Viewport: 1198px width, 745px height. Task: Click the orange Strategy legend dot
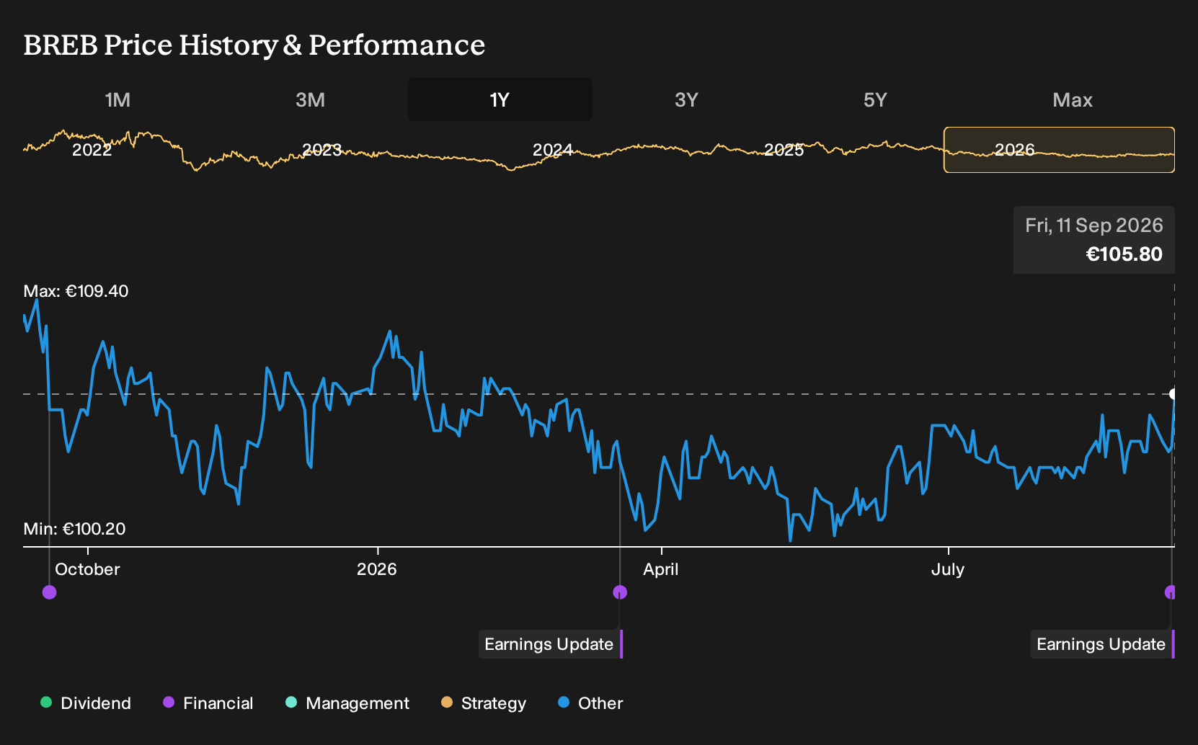[447, 702]
